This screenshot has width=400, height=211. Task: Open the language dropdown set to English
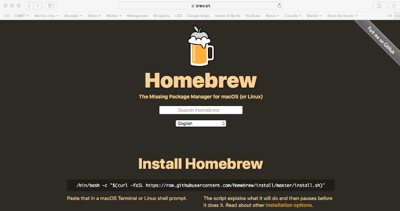click(x=201, y=123)
